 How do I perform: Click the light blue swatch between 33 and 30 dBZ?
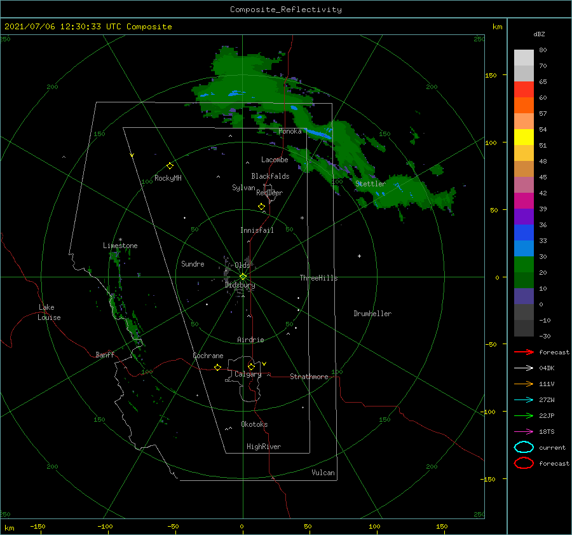524,249
